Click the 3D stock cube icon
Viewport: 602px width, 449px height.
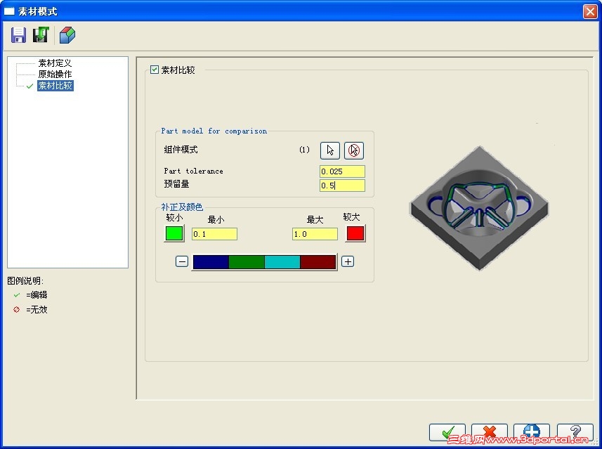pyautogui.click(x=67, y=35)
